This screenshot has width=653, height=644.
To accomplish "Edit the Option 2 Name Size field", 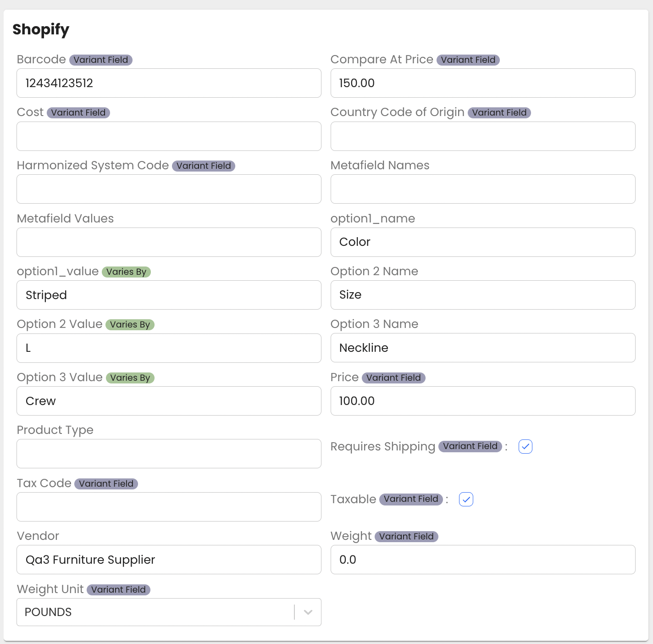I will [x=482, y=295].
